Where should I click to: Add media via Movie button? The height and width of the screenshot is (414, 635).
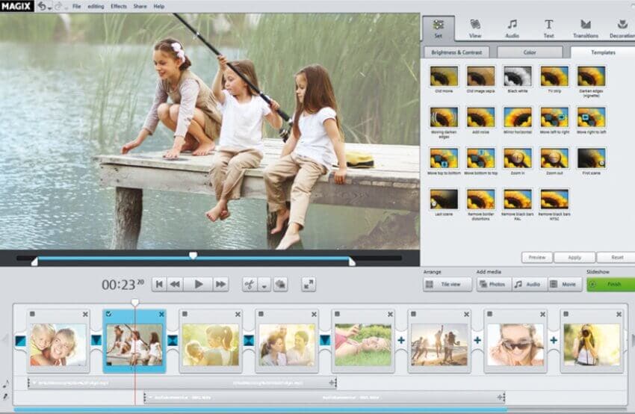pyautogui.click(x=565, y=285)
